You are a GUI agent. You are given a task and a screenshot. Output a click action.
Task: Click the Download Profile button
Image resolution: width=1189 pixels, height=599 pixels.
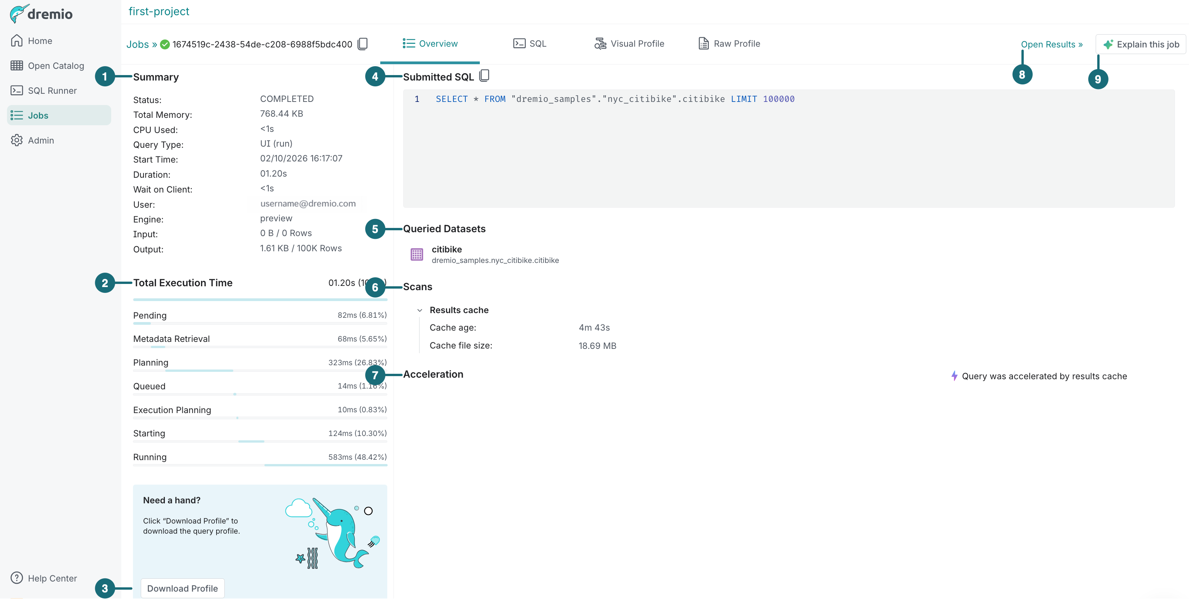pyautogui.click(x=182, y=588)
